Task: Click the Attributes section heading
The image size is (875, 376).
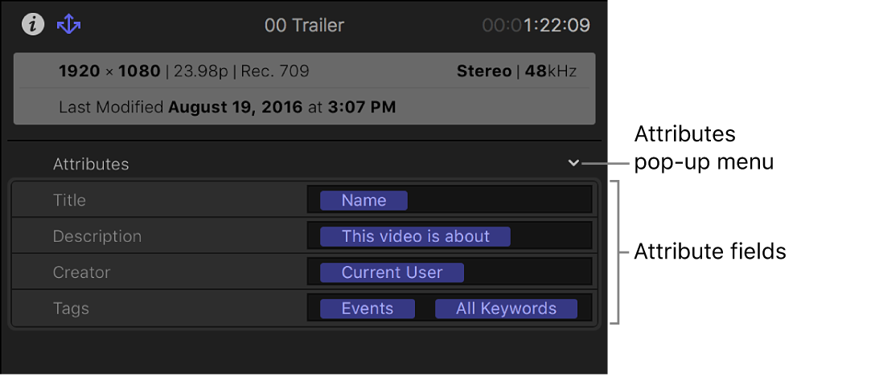Action: (x=91, y=164)
